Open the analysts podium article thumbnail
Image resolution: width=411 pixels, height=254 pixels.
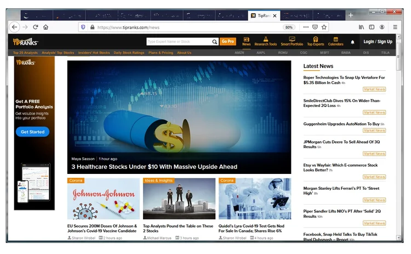[x=179, y=199]
